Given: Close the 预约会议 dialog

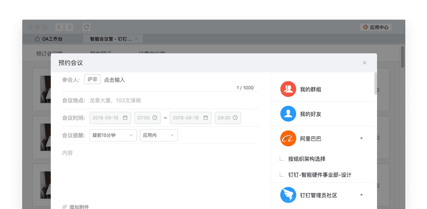Looking at the screenshot, I should point(365,63).
